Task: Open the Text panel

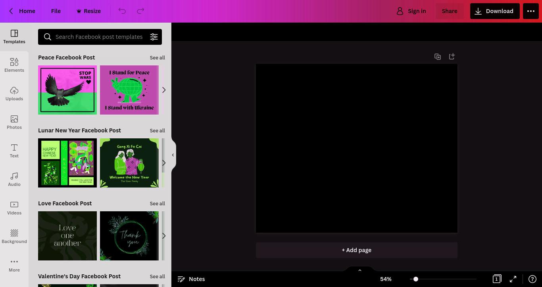Action: click(x=14, y=151)
